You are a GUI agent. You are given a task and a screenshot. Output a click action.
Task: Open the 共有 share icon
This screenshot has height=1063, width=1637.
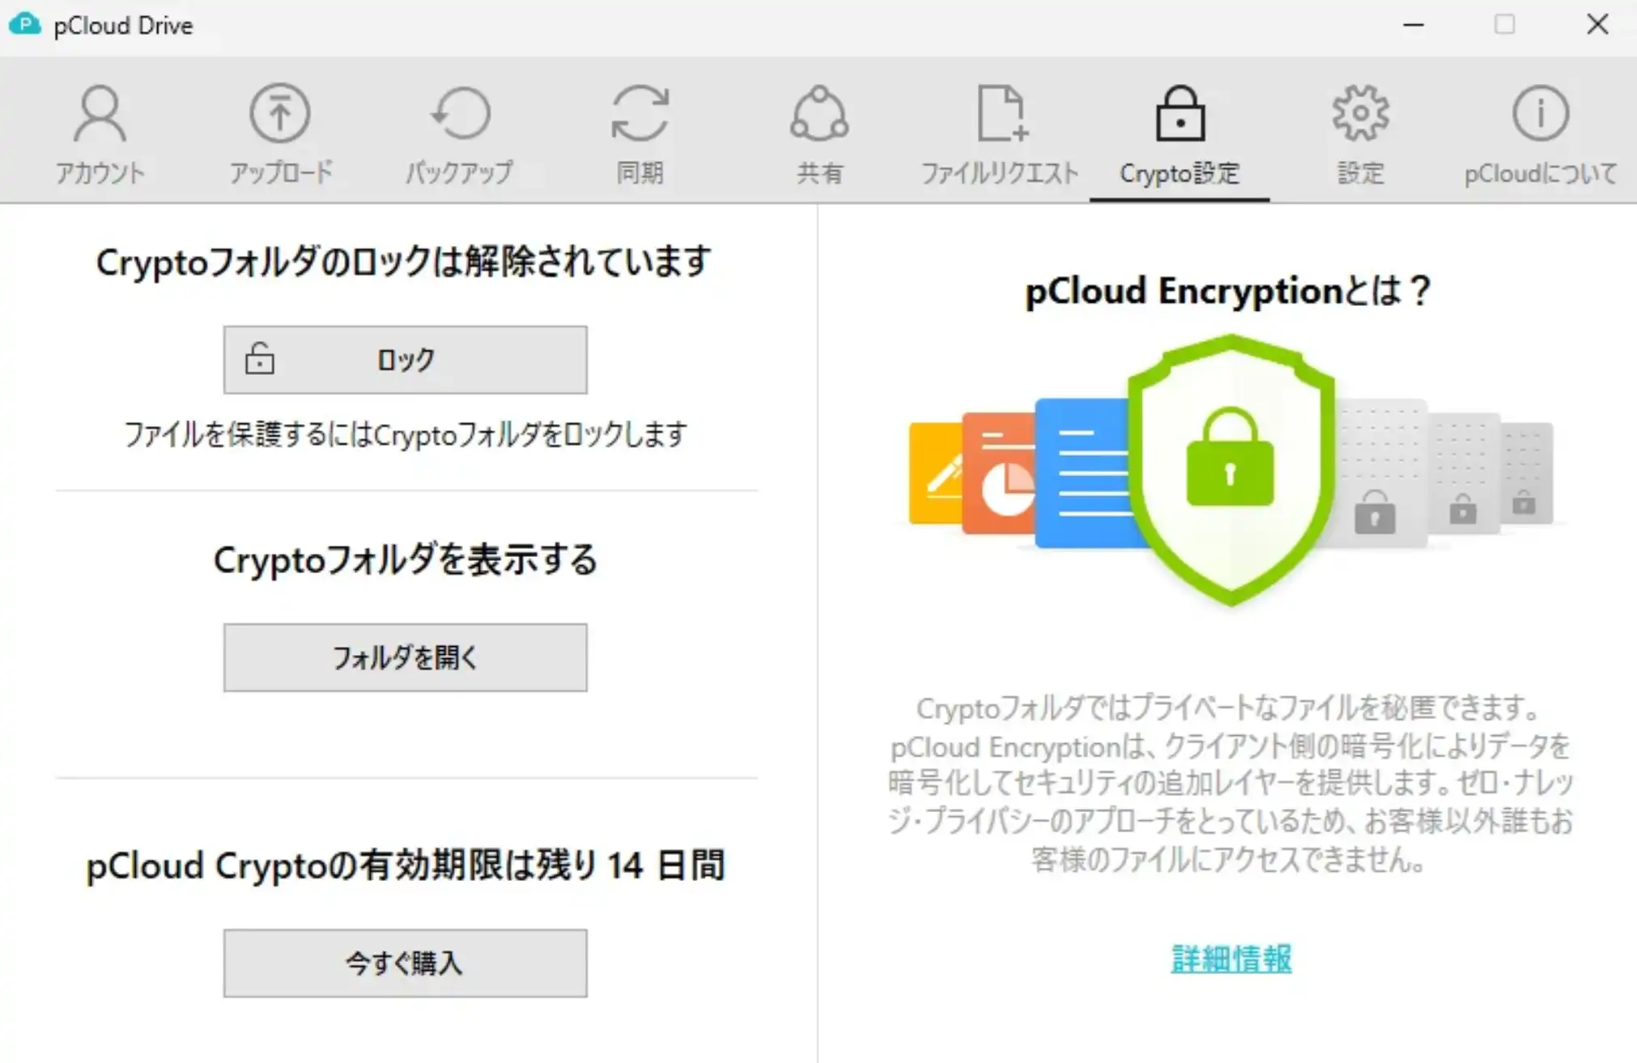click(819, 113)
